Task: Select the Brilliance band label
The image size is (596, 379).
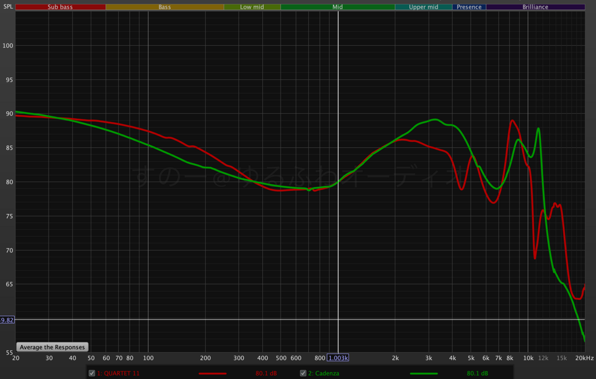Action: coord(535,7)
